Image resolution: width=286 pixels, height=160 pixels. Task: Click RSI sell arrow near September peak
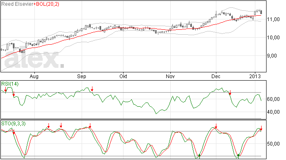(x=92, y=89)
